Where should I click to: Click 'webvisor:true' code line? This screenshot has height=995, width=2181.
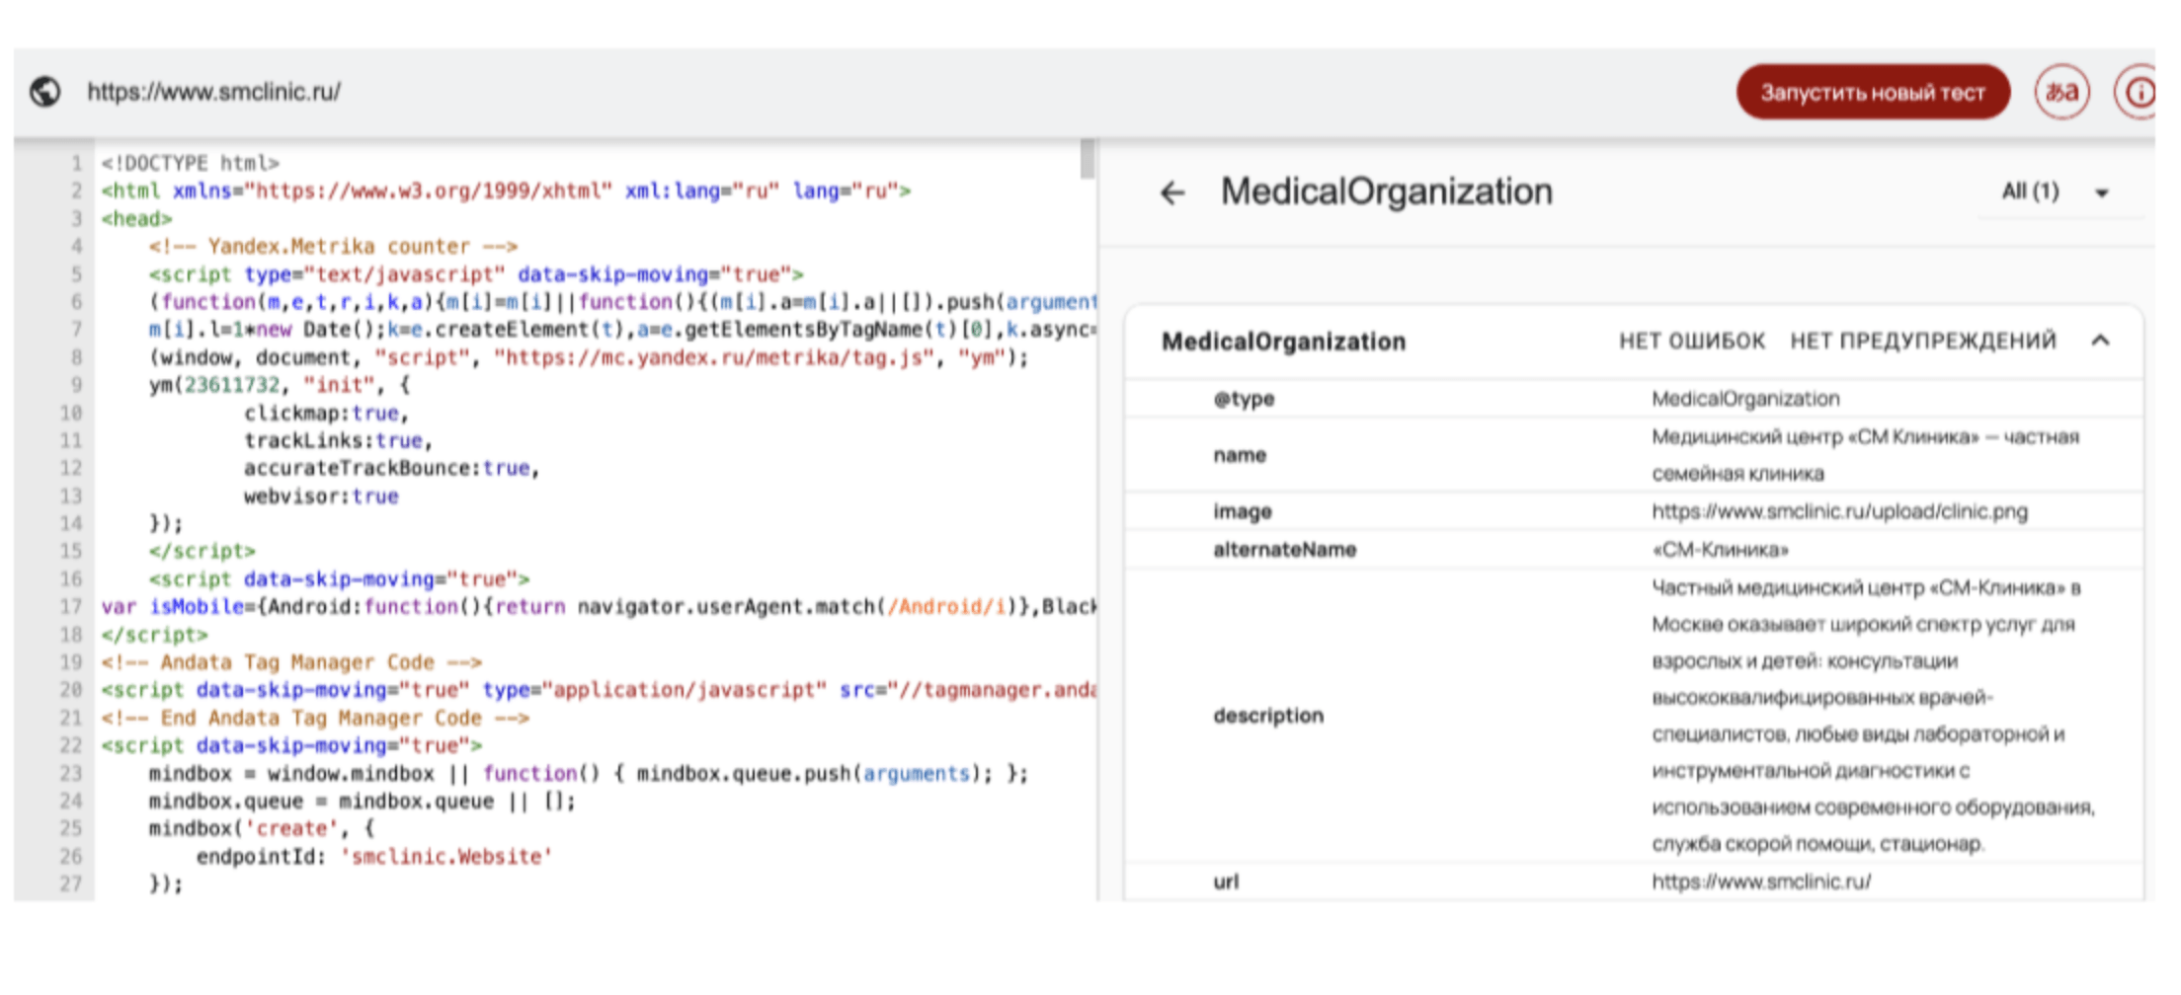[321, 496]
